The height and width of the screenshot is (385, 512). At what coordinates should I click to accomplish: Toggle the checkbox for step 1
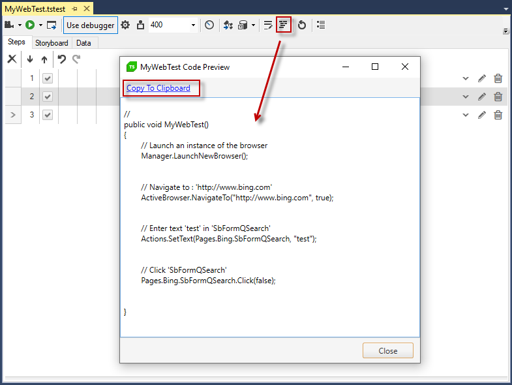pos(48,78)
